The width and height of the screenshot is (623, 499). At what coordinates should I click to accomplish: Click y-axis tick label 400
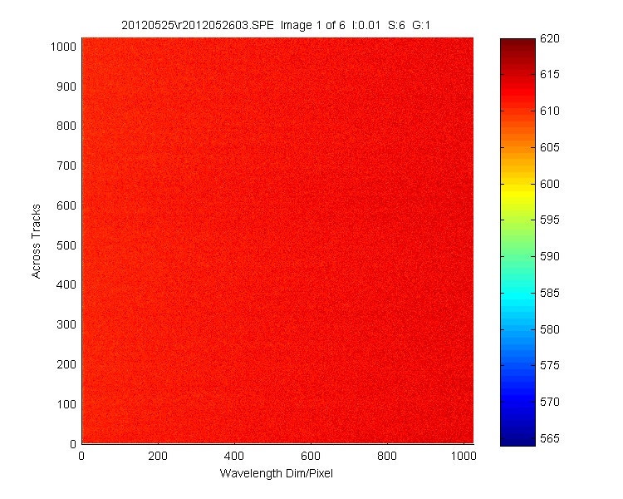point(66,285)
